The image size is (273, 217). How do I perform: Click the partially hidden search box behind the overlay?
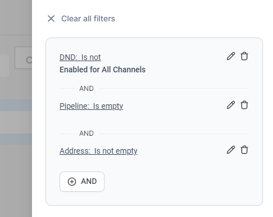pyautogui.click(x=24, y=58)
